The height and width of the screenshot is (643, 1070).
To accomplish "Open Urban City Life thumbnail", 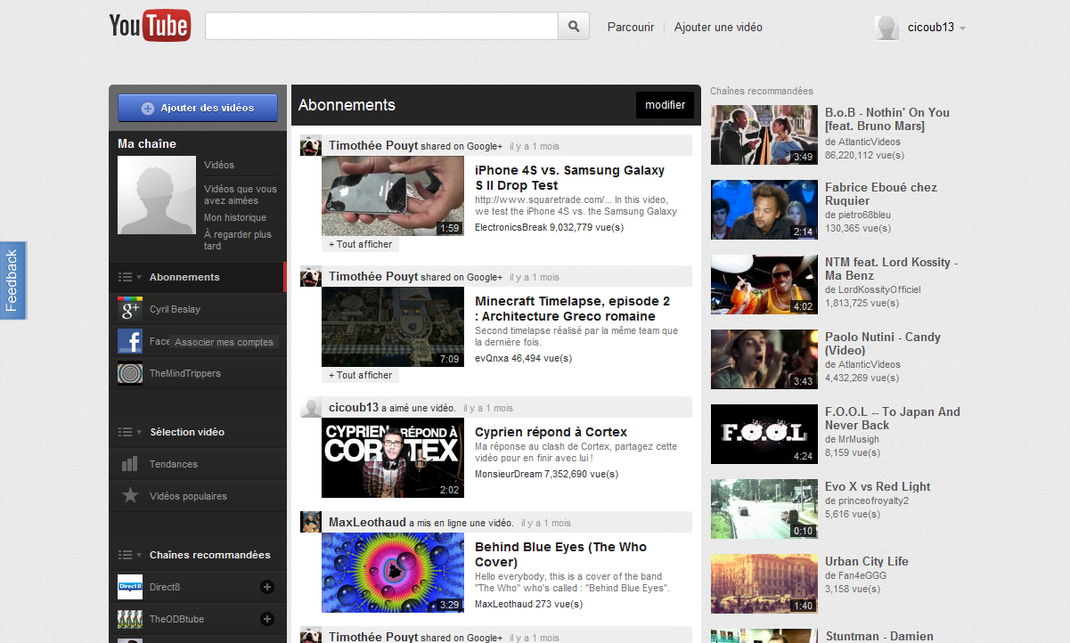I will coord(764,583).
